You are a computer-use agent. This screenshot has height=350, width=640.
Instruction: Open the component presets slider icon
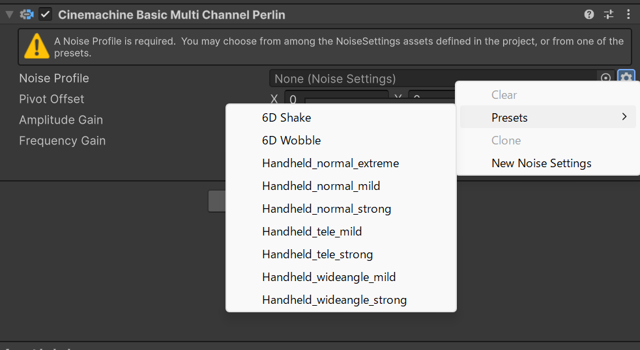(609, 15)
